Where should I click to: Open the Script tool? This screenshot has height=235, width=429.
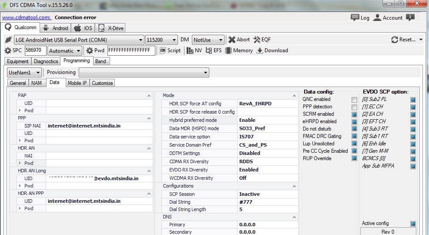pyautogui.click(x=170, y=50)
